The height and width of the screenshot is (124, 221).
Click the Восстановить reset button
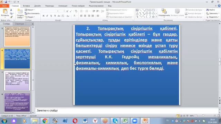click(32, 13)
